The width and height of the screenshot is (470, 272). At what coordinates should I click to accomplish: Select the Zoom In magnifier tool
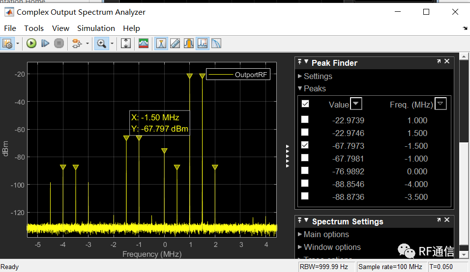[101, 44]
